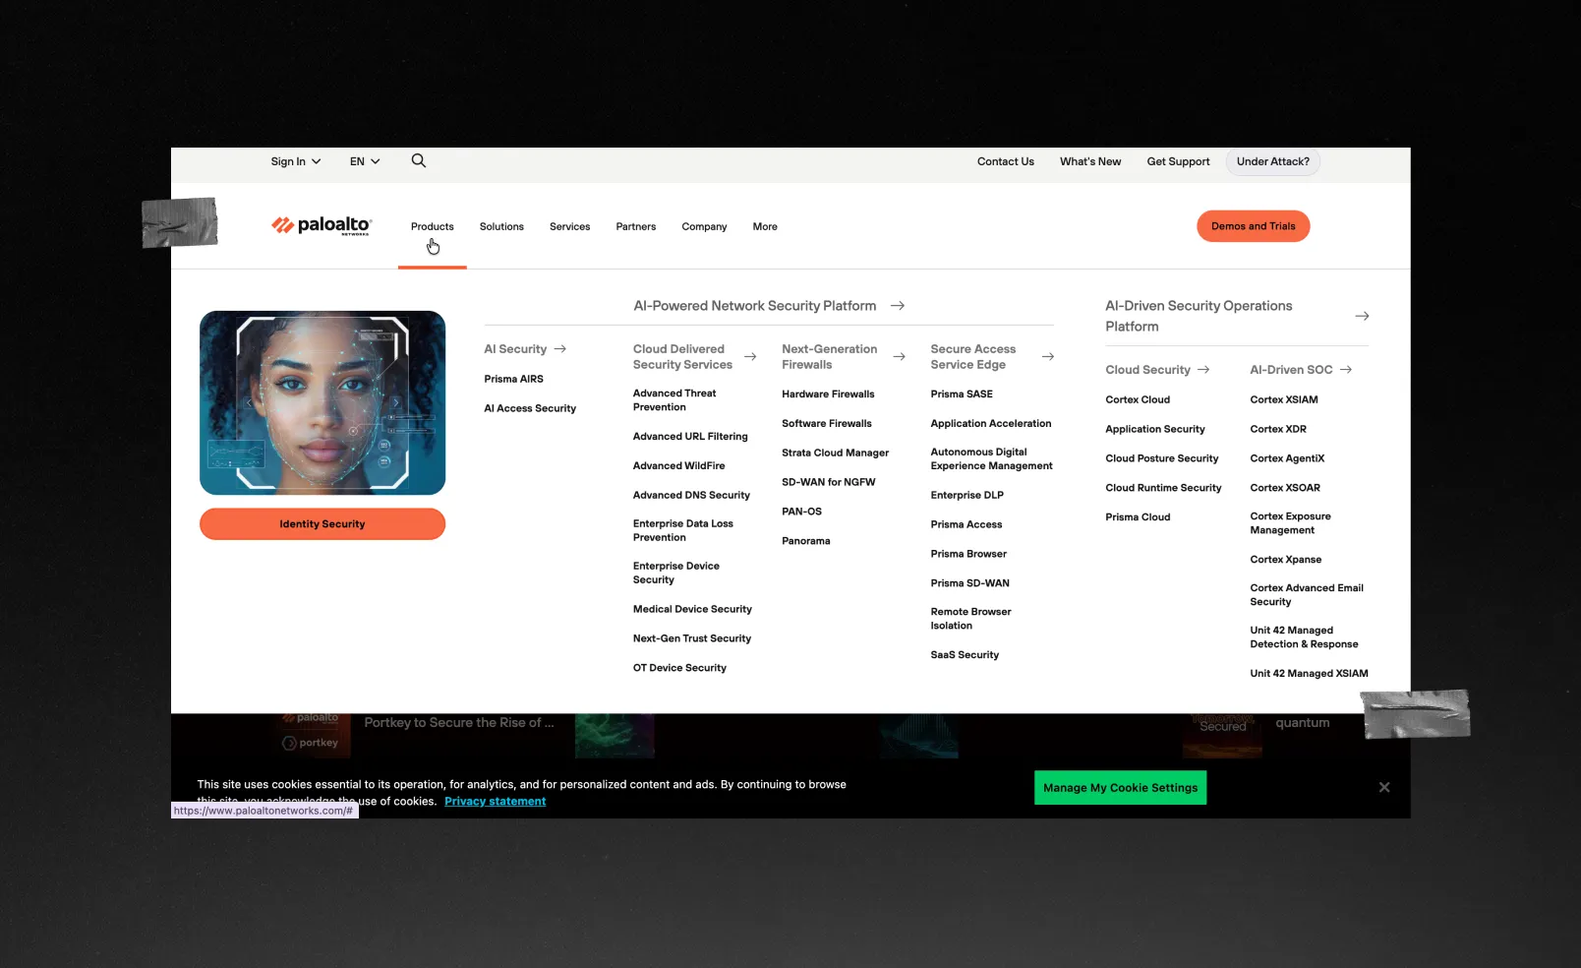Screen dimensions: 1581x968
Task: Click arrow next to Secure Access Service Edge
Action: click(x=1048, y=357)
